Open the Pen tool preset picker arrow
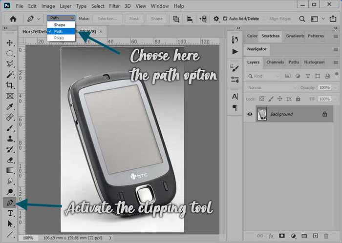 tap(39, 19)
